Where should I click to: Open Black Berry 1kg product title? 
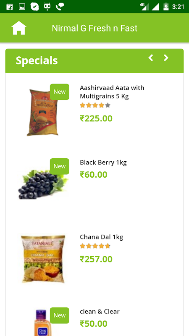[x=103, y=163]
